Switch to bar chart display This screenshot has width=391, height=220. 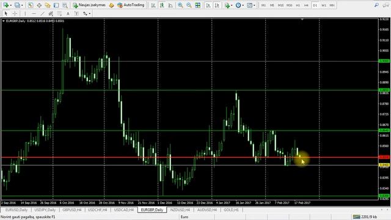tap(153, 5)
